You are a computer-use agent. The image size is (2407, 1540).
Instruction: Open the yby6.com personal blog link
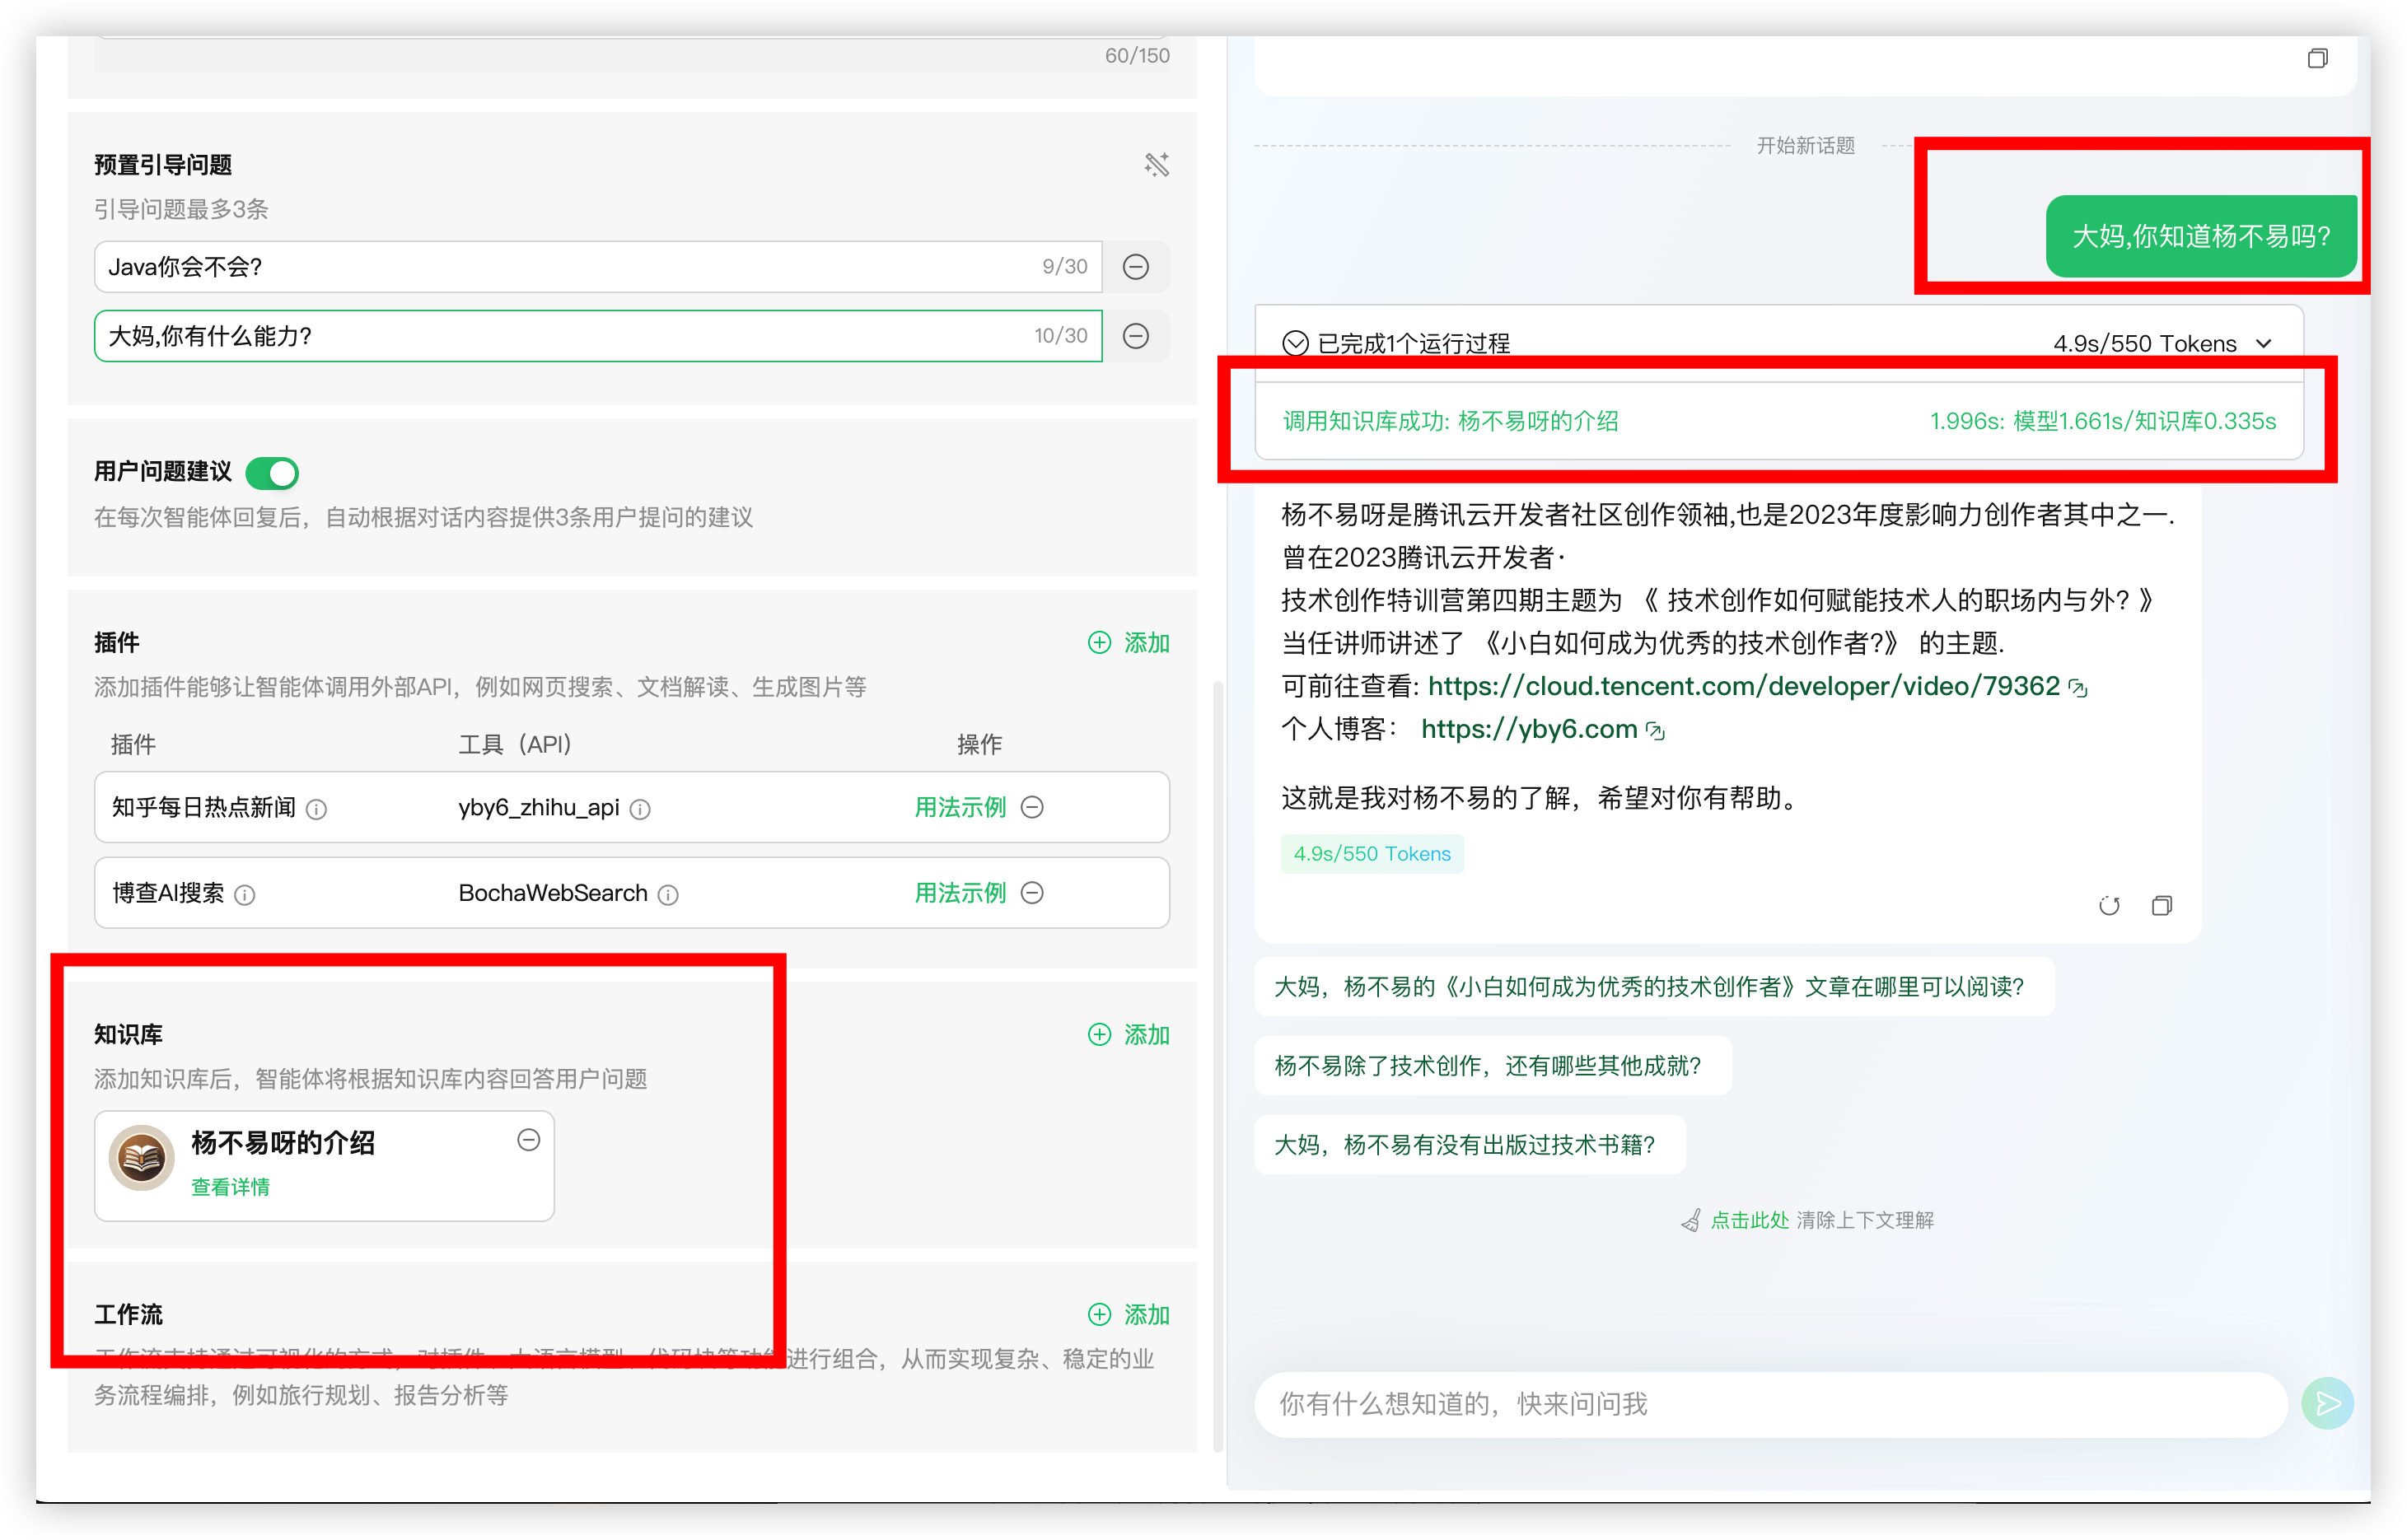(1528, 729)
